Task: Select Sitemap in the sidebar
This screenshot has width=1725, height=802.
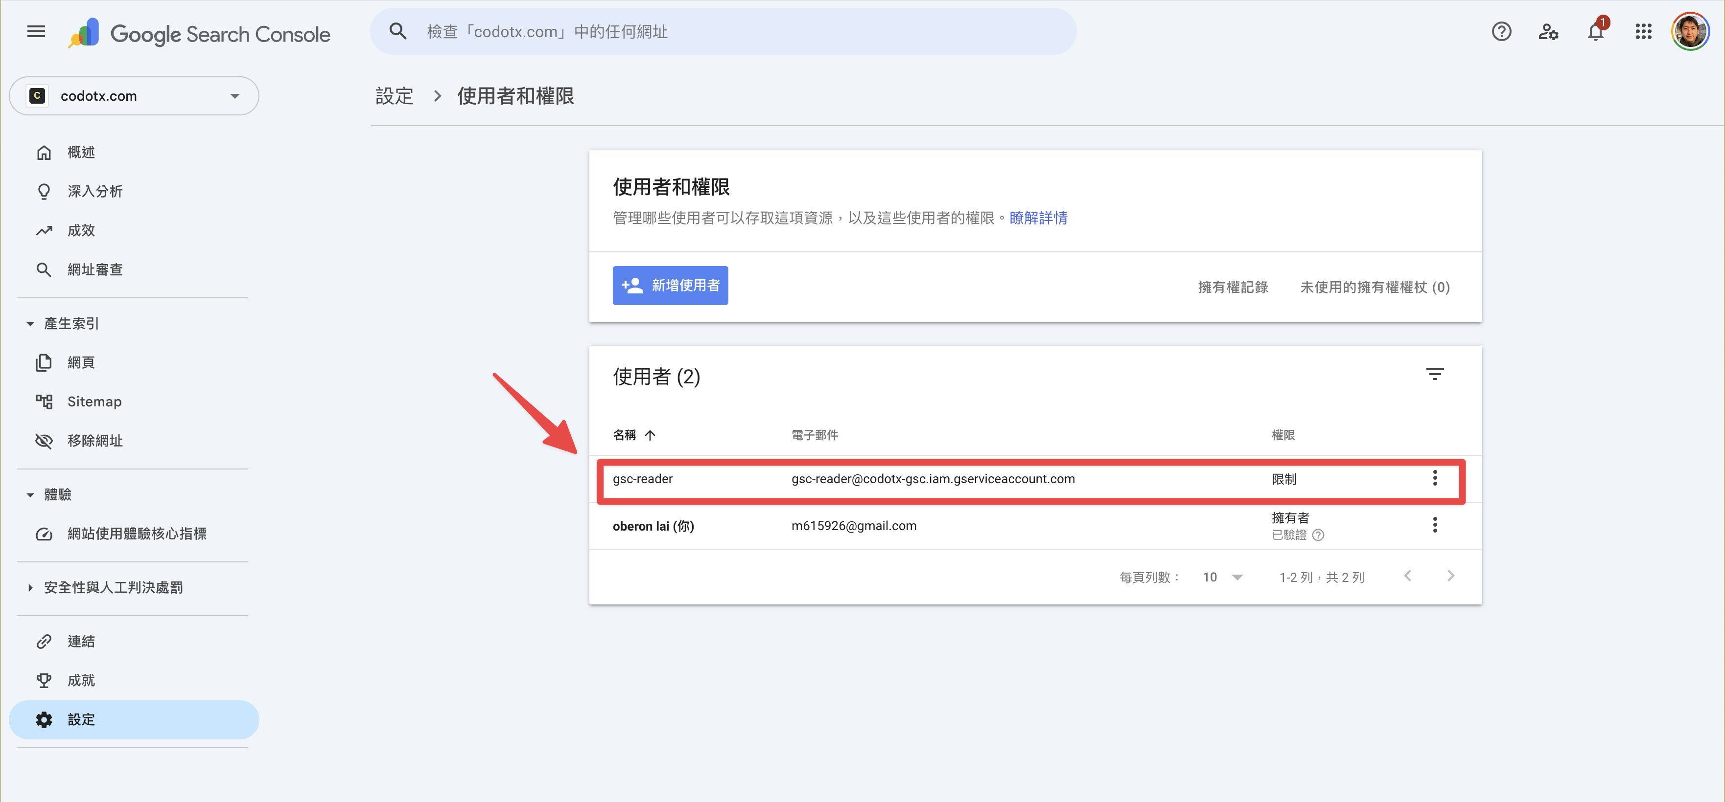Action: click(x=94, y=401)
